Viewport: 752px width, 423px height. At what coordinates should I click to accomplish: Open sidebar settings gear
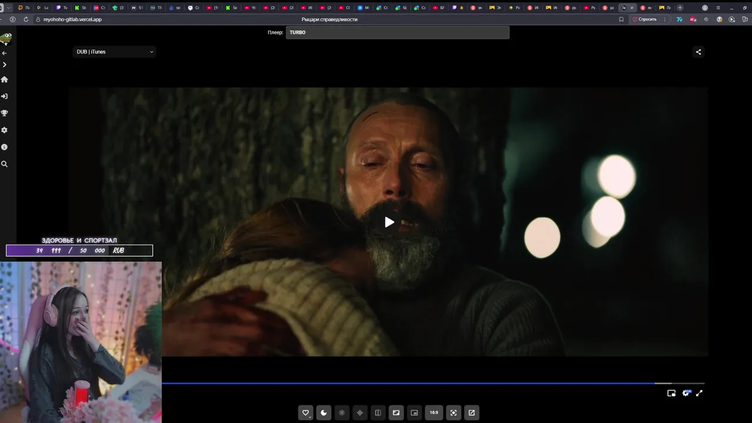[4, 130]
